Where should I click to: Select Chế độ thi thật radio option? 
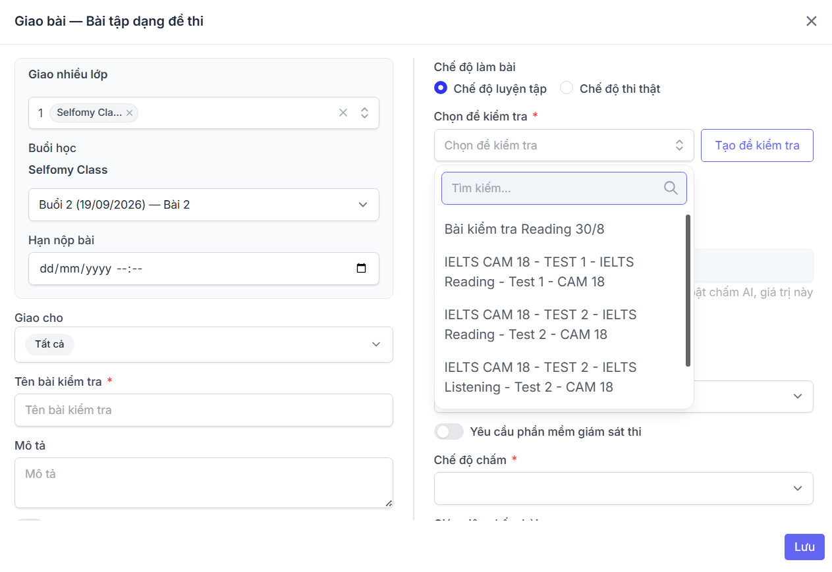pos(567,88)
